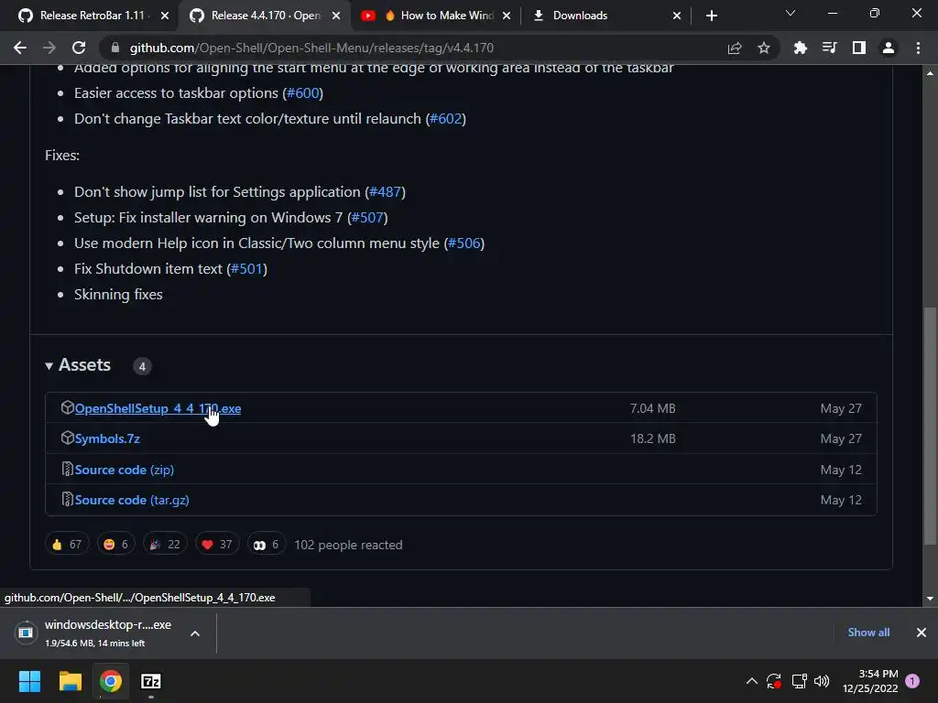Click the 7.04 MB file size text
This screenshot has height=703, width=938.
[x=652, y=408]
